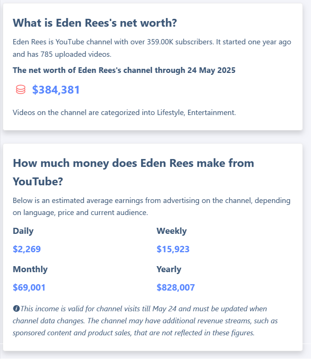The height and width of the screenshot is (359, 311).
Task: Click the coin stack icon beside net worth
Action: coord(21,89)
